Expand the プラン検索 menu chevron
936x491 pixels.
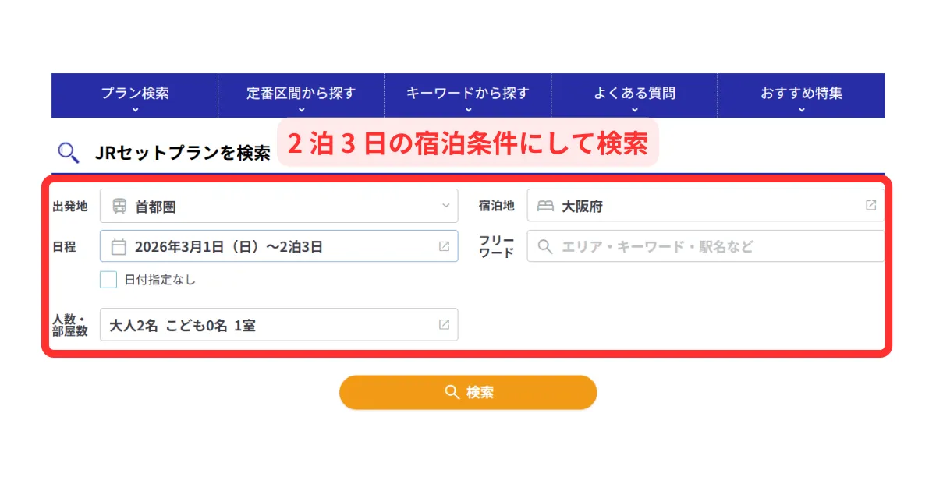pyautogui.click(x=135, y=110)
